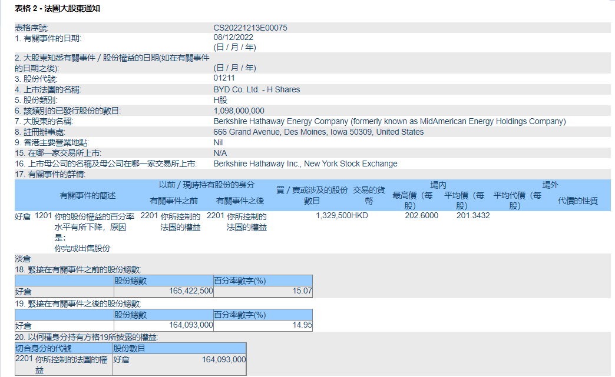Click label 19. 緊接在有關事件之後的股份總數
Image resolution: width=615 pixels, height=377 pixels.
tap(78, 304)
